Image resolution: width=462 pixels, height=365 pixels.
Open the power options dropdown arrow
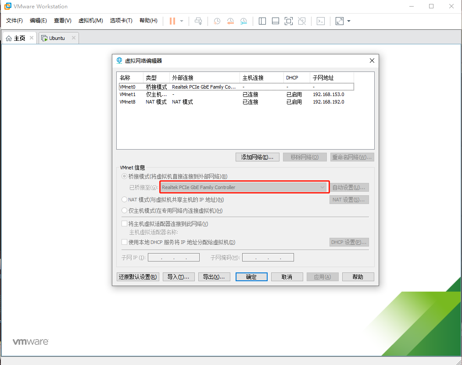click(x=182, y=21)
